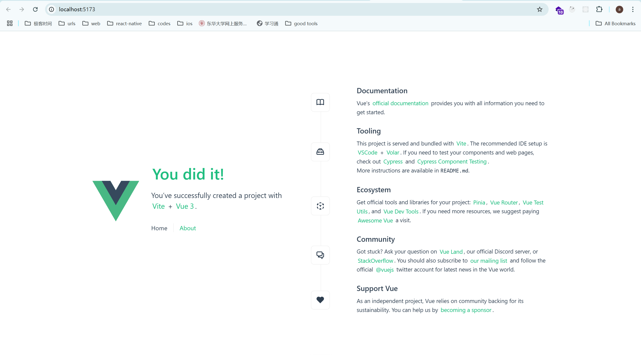Click the You did it! headline
641x355 pixels.
(x=188, y=174)
